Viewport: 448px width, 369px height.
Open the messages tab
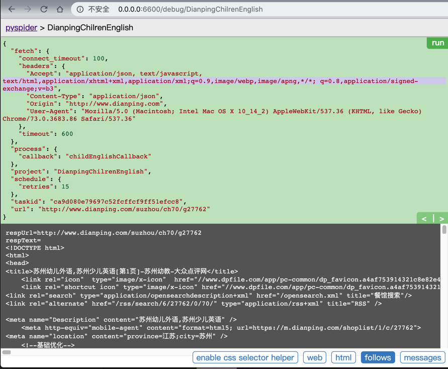[x=422, y=357]
